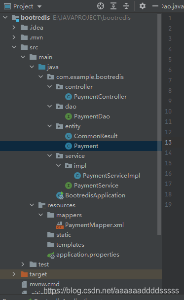Collapse the java source folder
The width and height of the screenshot is (184, 300).
(32, 67)
